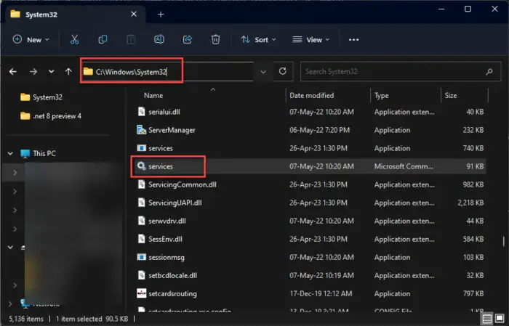Click the Delete trash can icon
509x326 pixels.
pyautogui.click(x=215, y=39)
